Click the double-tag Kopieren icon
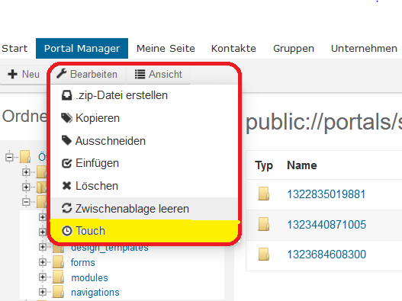This screenshot has height=301, width=402. (x=66, y=118)
